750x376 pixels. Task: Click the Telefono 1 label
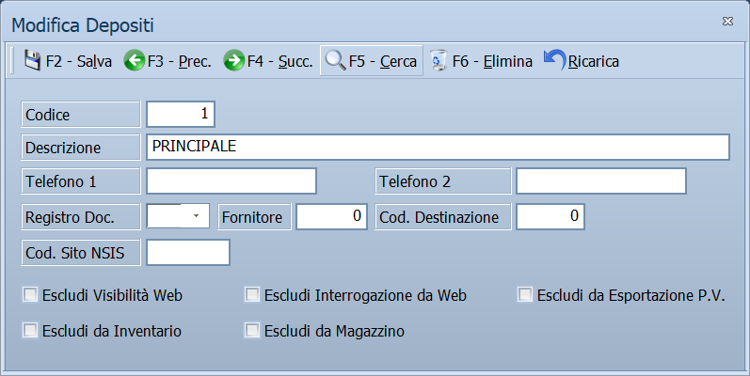(x=81, y=181)
